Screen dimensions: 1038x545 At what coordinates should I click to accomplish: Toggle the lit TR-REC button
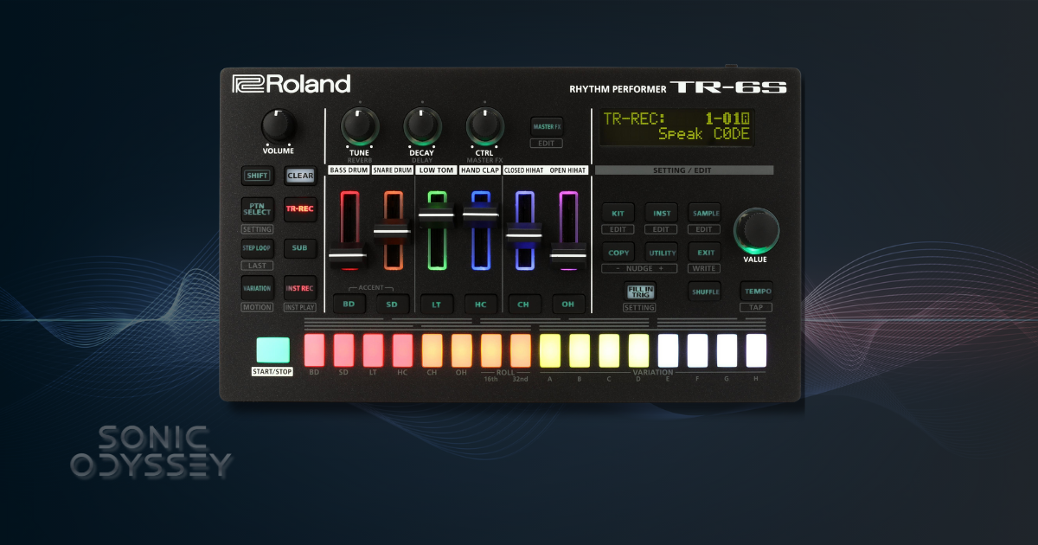(x=300, y=209)
